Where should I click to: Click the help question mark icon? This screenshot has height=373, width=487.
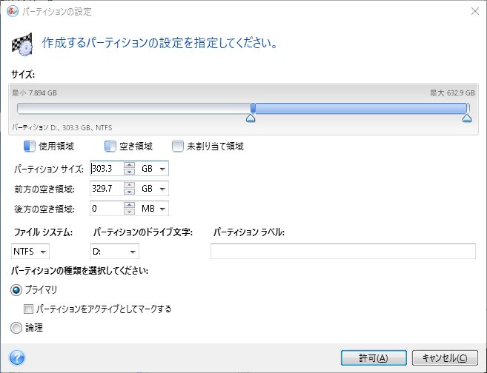tap(17, 357)
